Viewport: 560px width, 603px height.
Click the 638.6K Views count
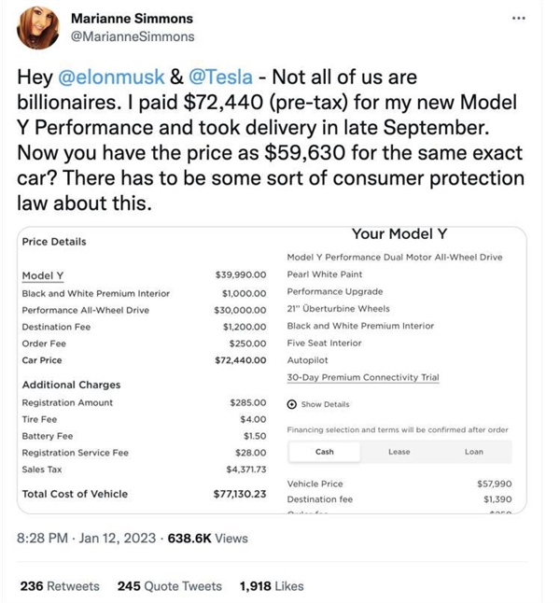pyautogui.click(x=207, y=538)
